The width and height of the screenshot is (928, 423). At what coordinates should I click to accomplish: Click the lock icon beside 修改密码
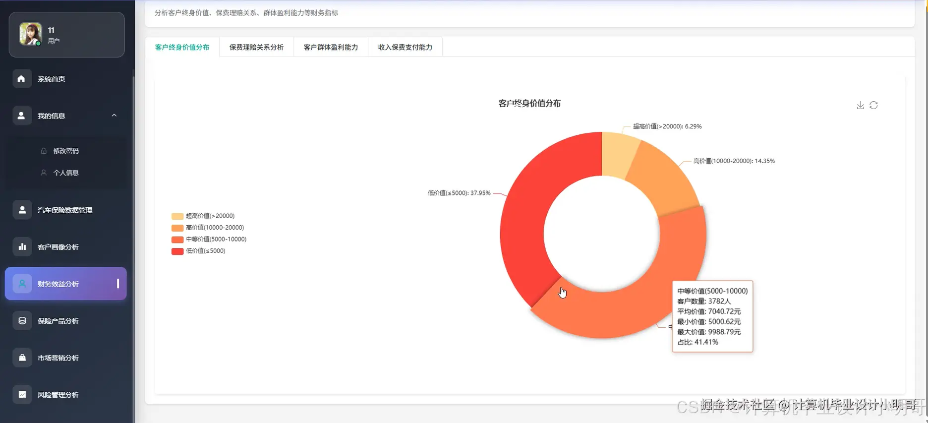tap(44, 151)
